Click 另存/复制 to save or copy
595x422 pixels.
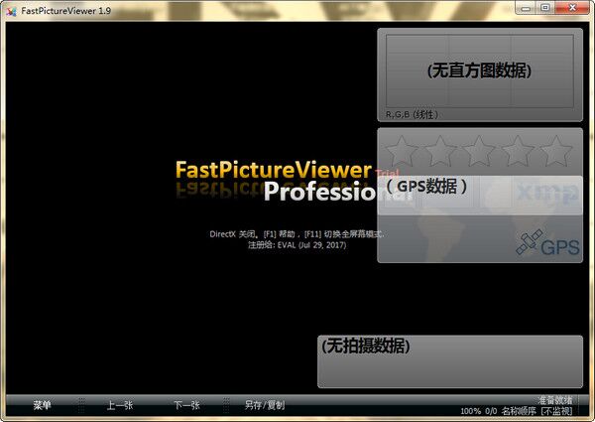point(265,405)
